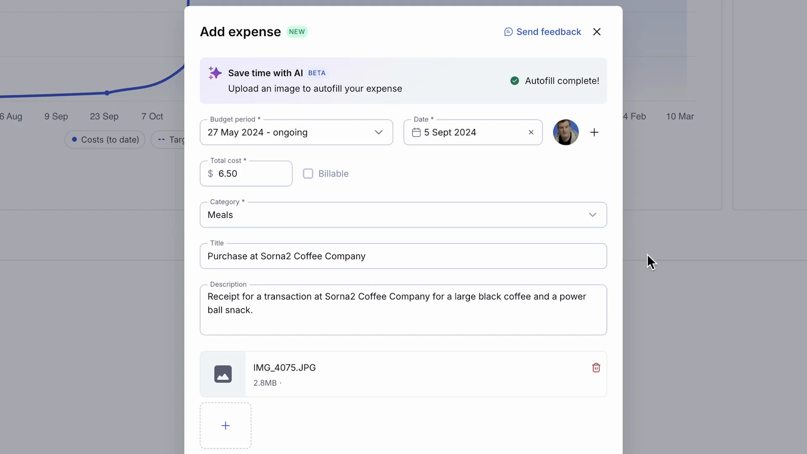
Task: Click the feedback bubble icon beside Send feedback
Action: click(x=509, y=32)
